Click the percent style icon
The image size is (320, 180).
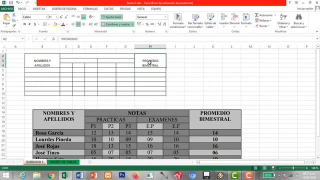[147, 24]
